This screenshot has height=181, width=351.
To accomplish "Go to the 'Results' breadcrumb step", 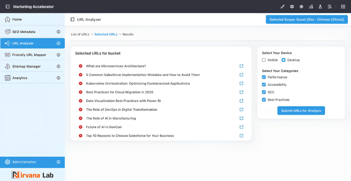I will point(128,34).
